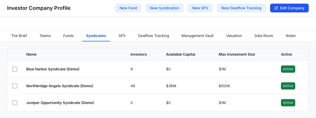
Task: Start New Dealflow Tracking
Action: pos(241,8)
